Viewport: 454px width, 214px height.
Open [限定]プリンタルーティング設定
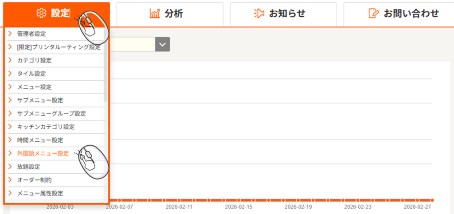coord(59,47)
